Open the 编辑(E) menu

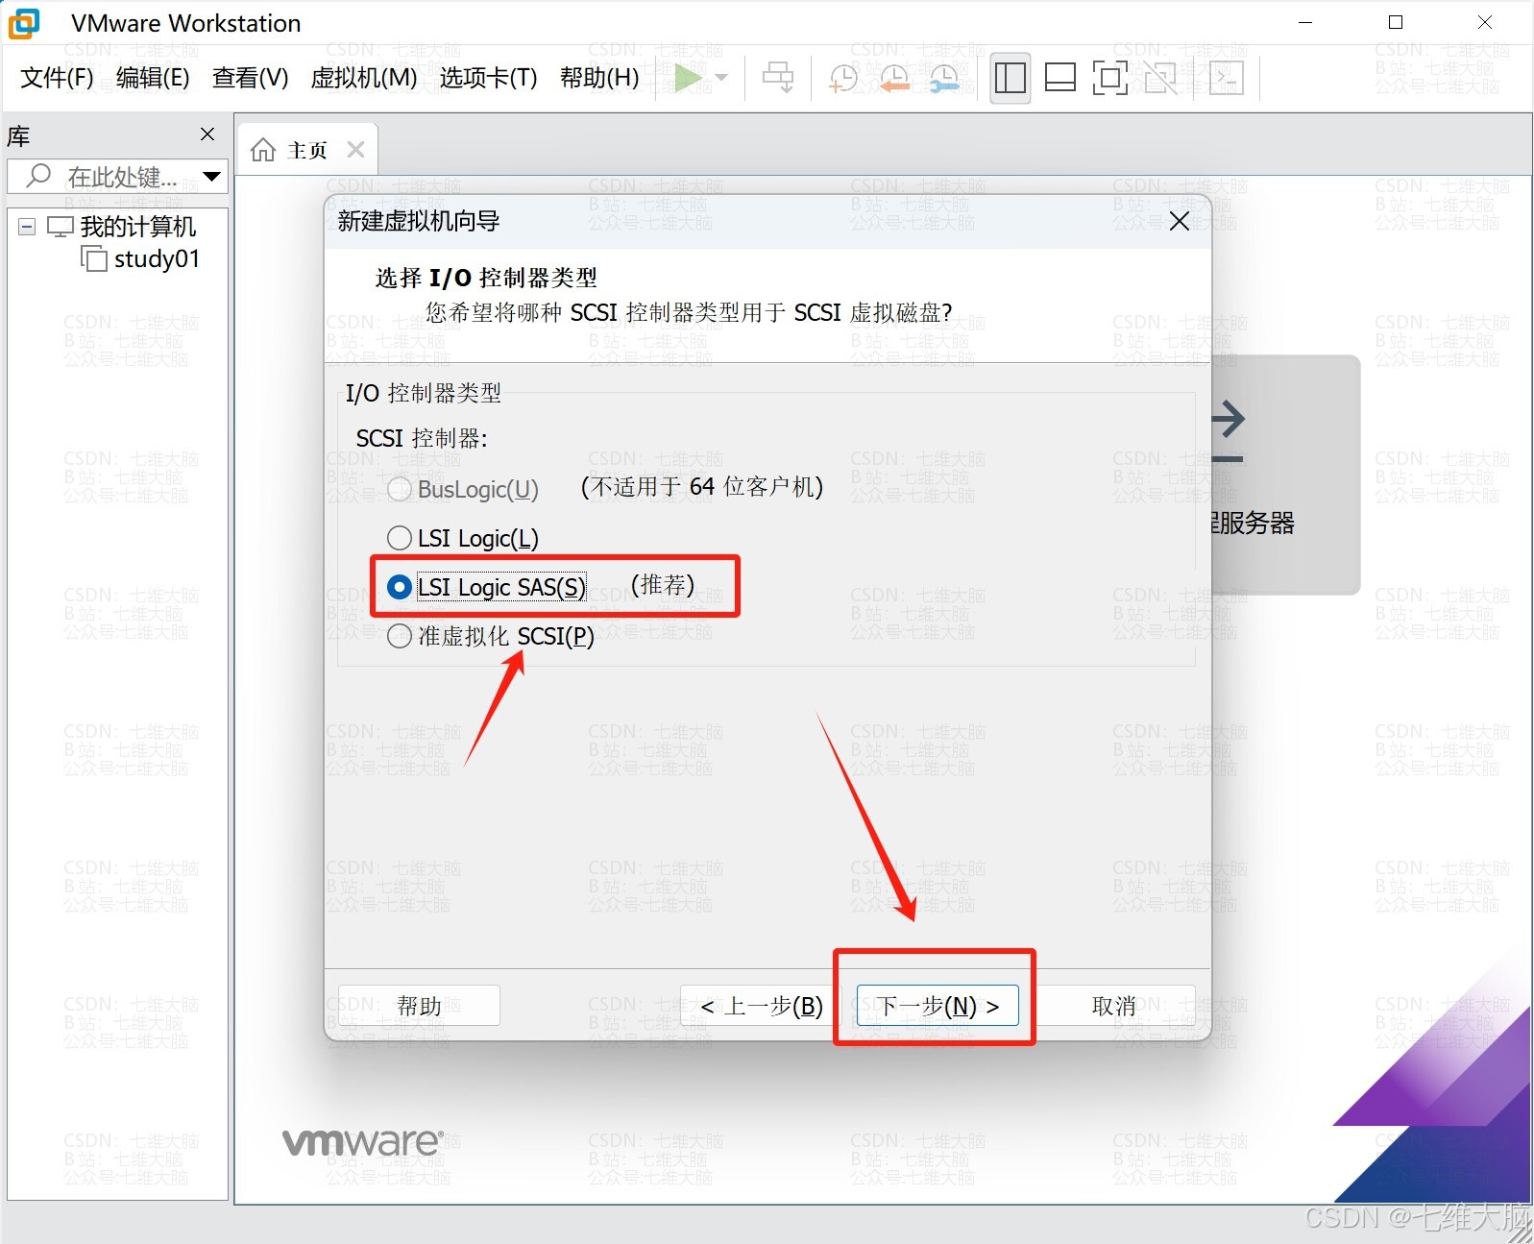click(153, 78)
